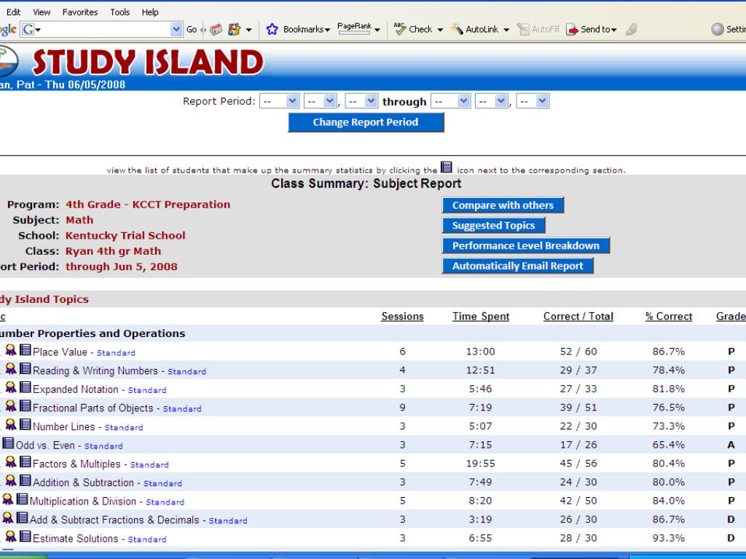
Task: Click the 65.4% value for Odd vs. Even
Action: 669,445
